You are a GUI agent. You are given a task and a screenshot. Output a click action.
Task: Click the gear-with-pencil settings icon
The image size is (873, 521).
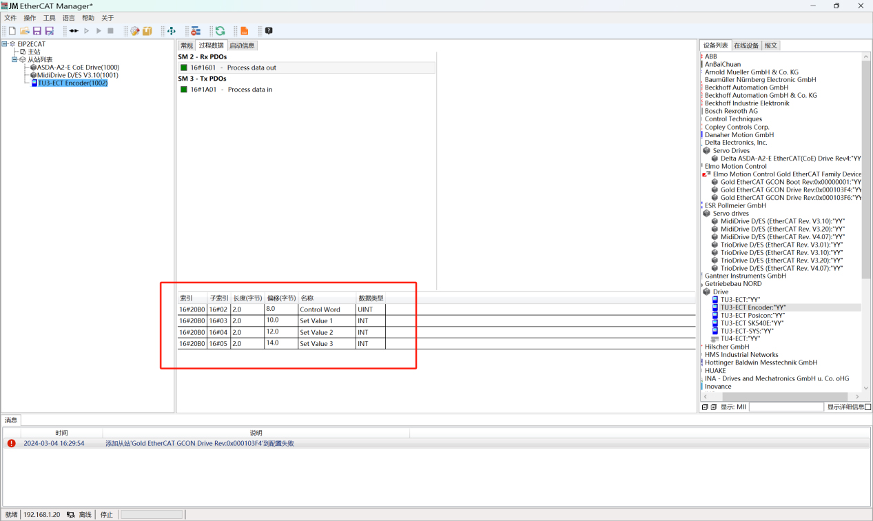coord(135,31)
